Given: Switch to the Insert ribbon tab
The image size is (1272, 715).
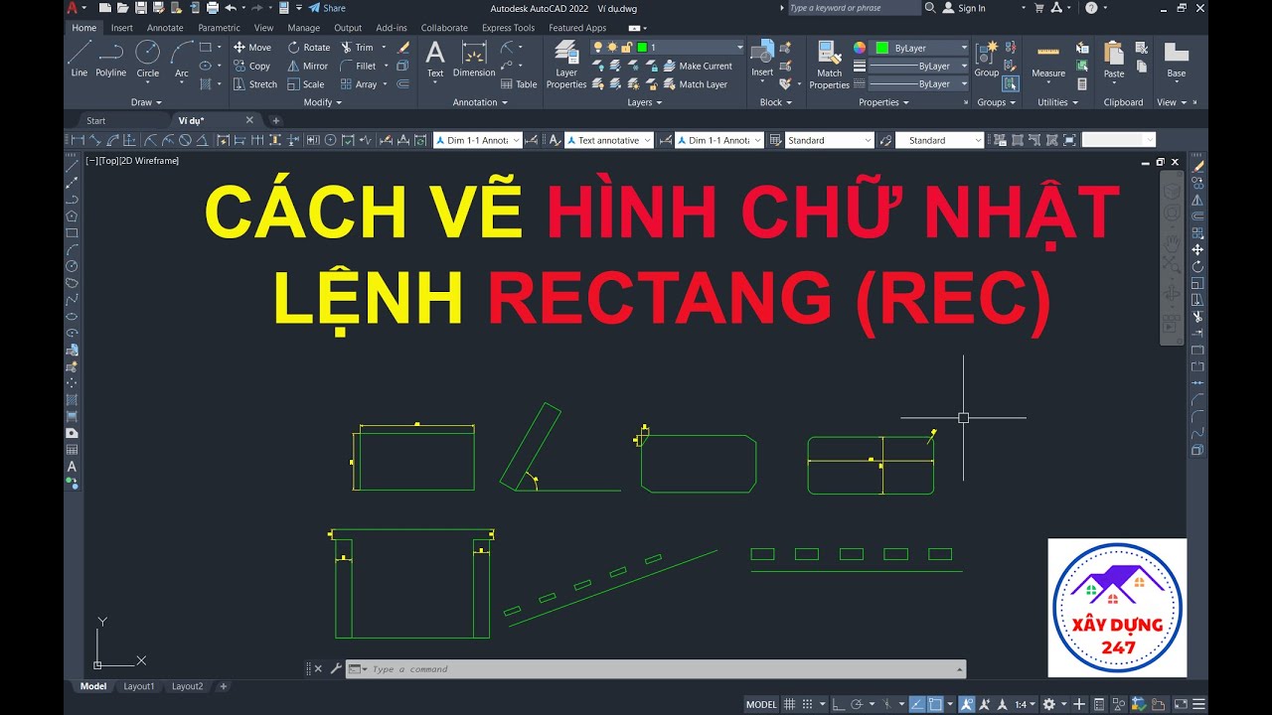Looking at the screenshot, I should pos(122,28).
